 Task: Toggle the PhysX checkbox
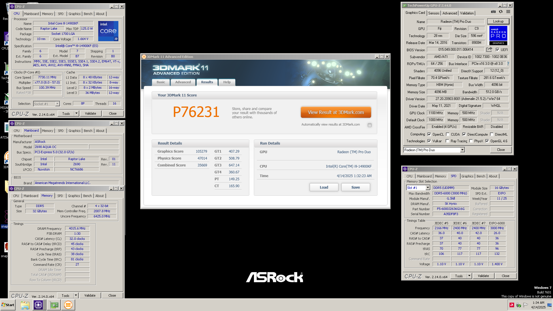(x=471, y=141)
